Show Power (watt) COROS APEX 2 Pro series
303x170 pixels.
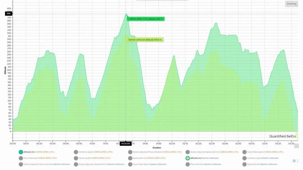tap(76, 158)
